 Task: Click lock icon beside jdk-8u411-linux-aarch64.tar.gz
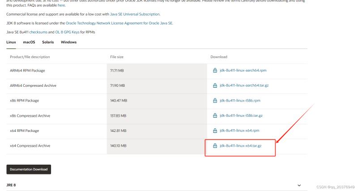[x=215, y=85]
